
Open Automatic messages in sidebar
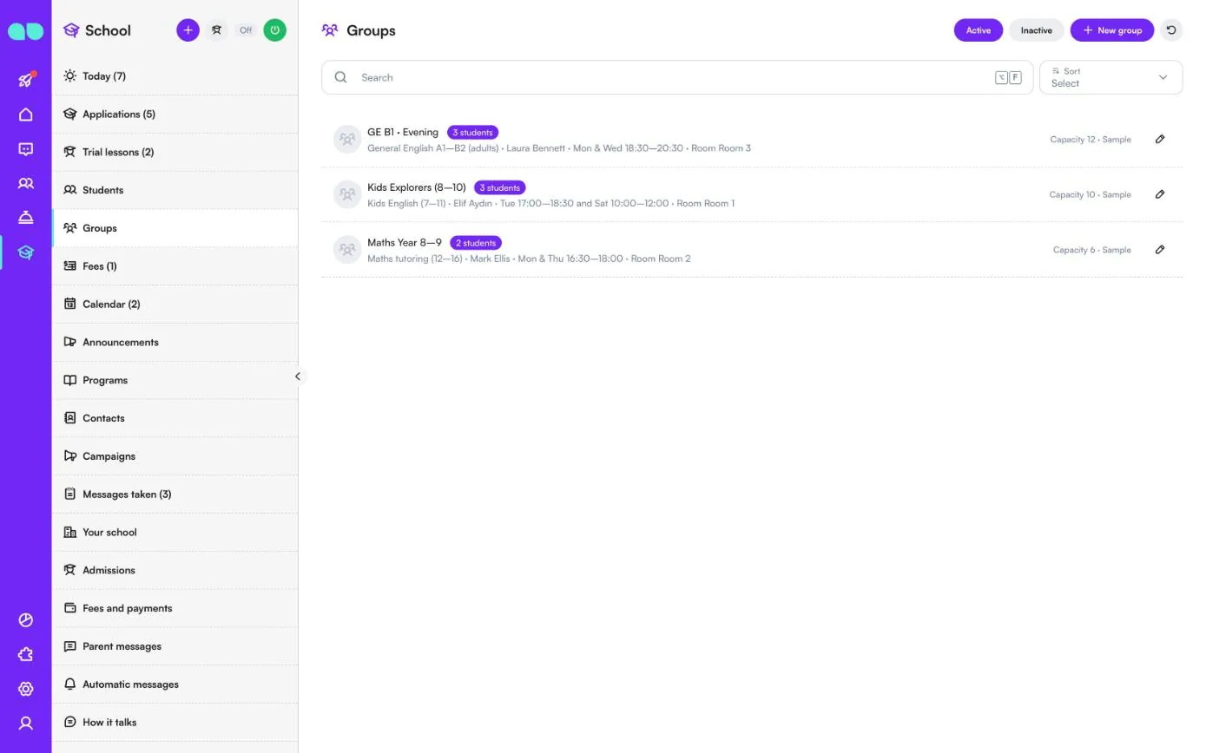coord(175,684)
